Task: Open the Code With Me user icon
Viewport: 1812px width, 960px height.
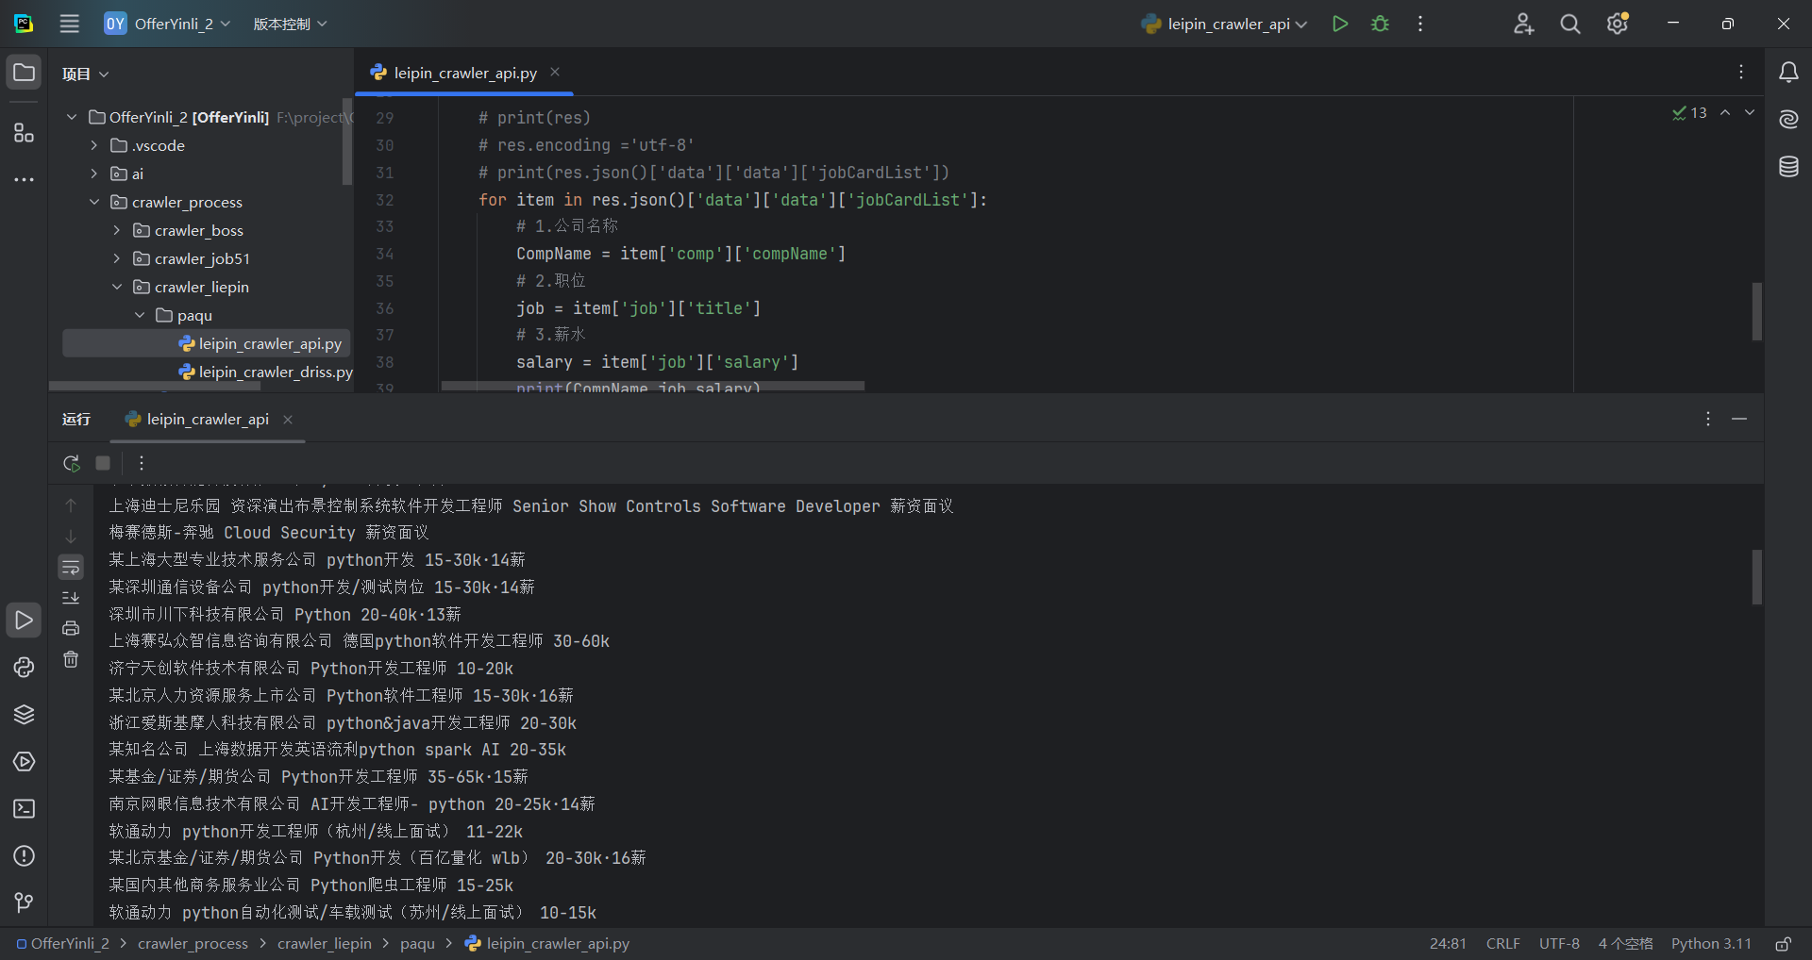Action: pos(1523,24)
